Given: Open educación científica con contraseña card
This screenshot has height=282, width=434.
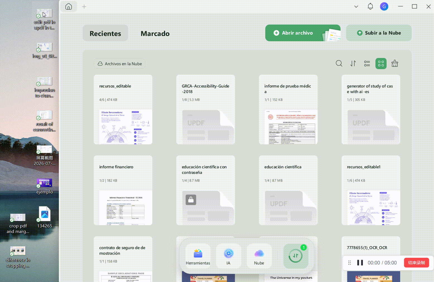Looking at the screenshot, I should click(x=206, y=190).
